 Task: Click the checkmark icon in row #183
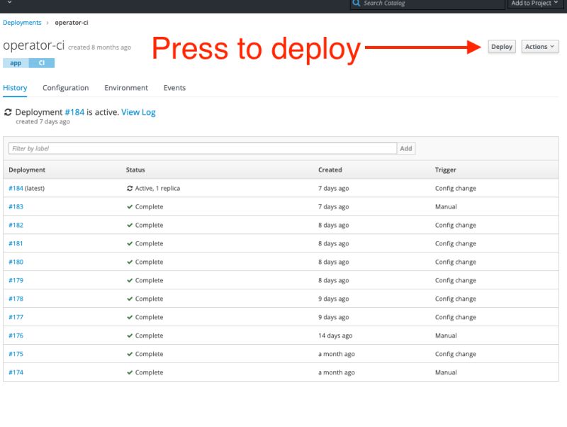(130, 206)
